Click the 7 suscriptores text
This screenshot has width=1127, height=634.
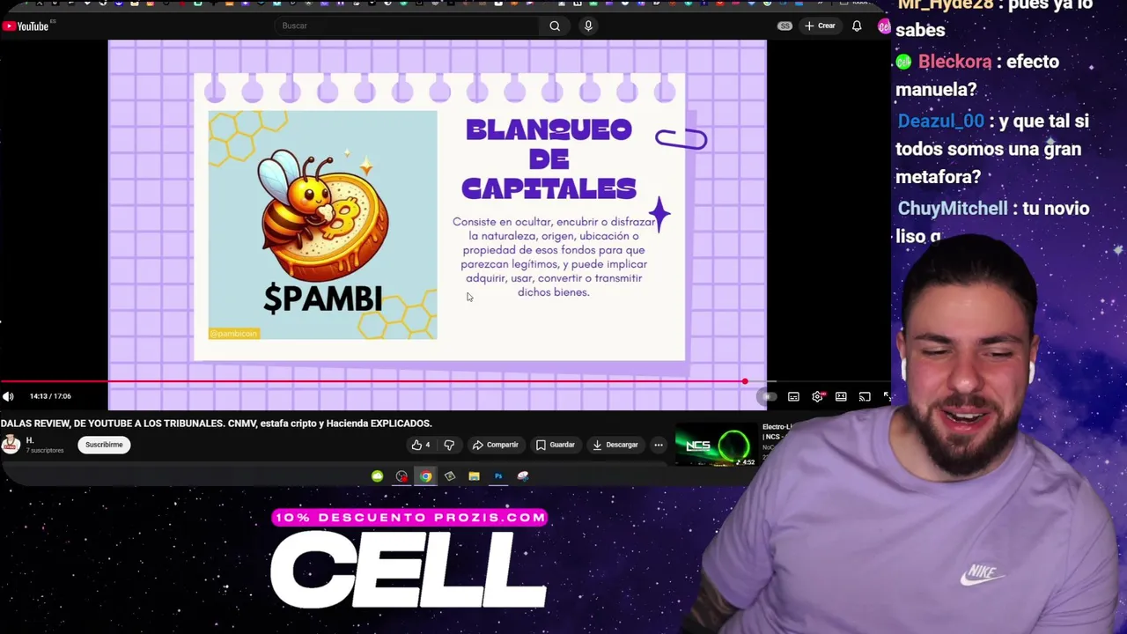[x=45, y=450]
